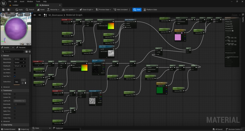Toggle the Stats button in toolbar
245x131 pixels.
137,10
